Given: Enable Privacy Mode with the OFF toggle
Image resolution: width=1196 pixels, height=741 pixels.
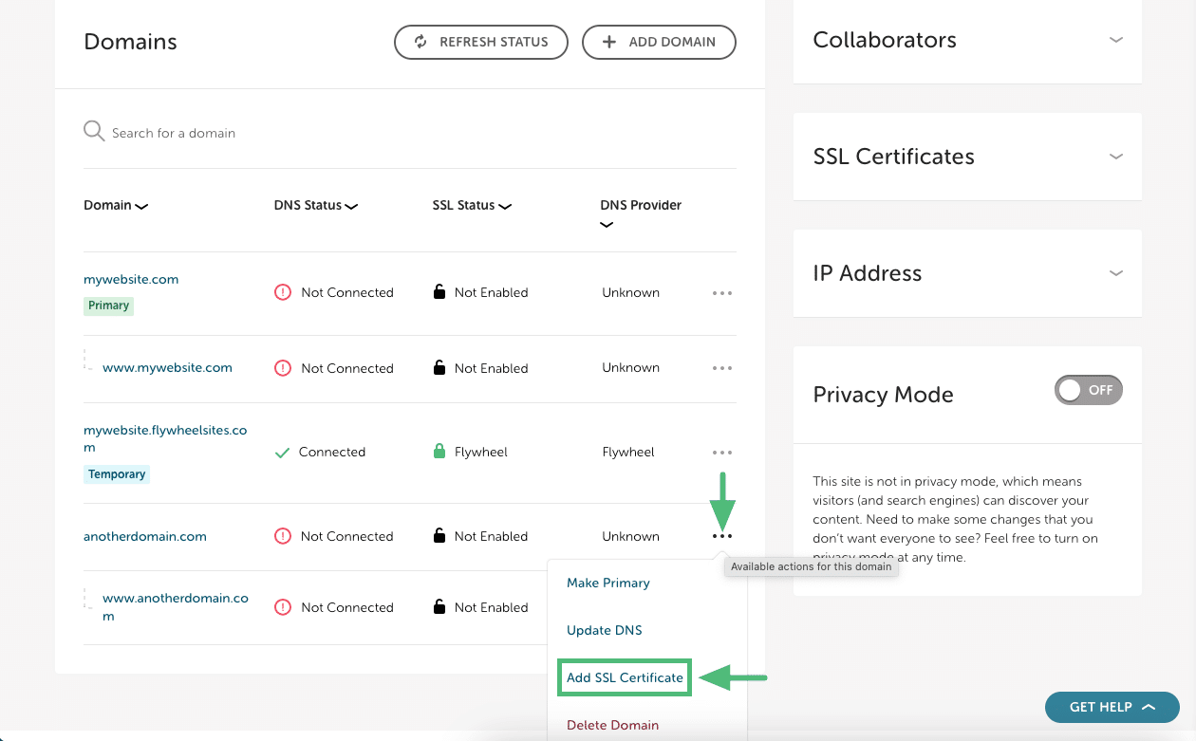Looking at the screenshot, I should coord(1088,390).
